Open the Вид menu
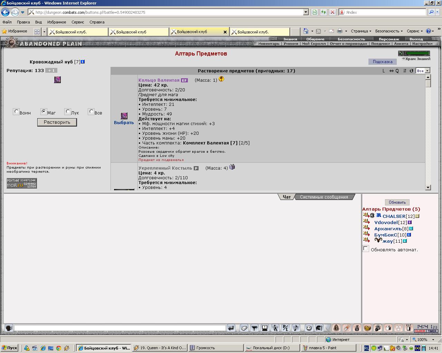The image size is (442, 353). (38, 22)
